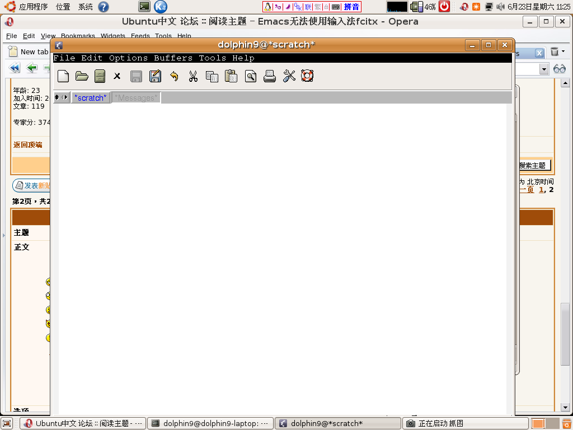Switch to the terminal dolphin9@dolphin9-laptop taskbar button
Viewport: 573px width, 430px height.
tap(210, 423)
